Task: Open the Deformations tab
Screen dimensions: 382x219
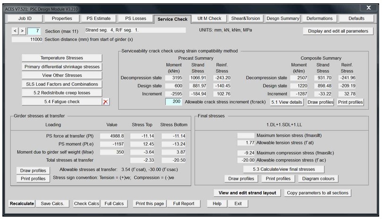Action: [319, 18]
